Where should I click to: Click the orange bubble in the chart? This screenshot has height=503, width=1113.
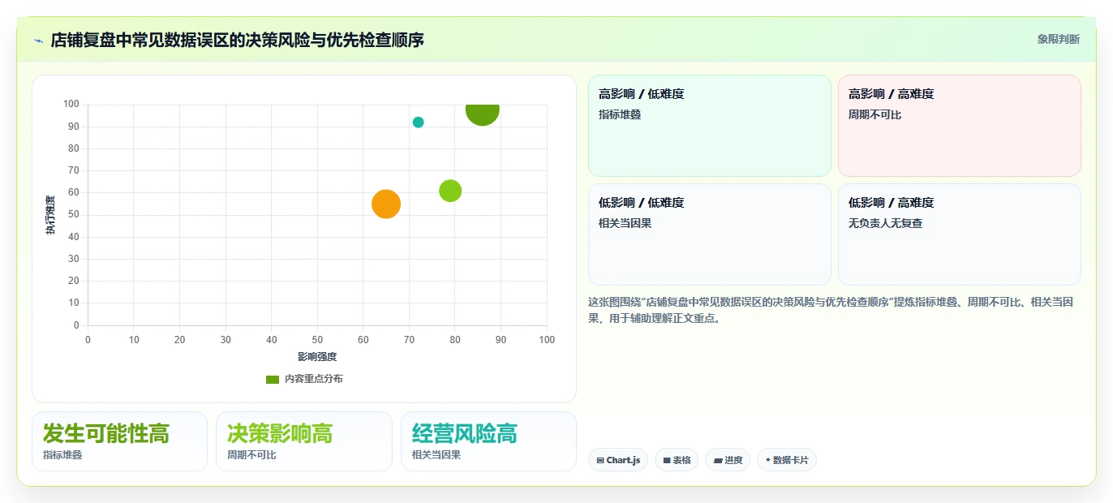pos(386,204)
